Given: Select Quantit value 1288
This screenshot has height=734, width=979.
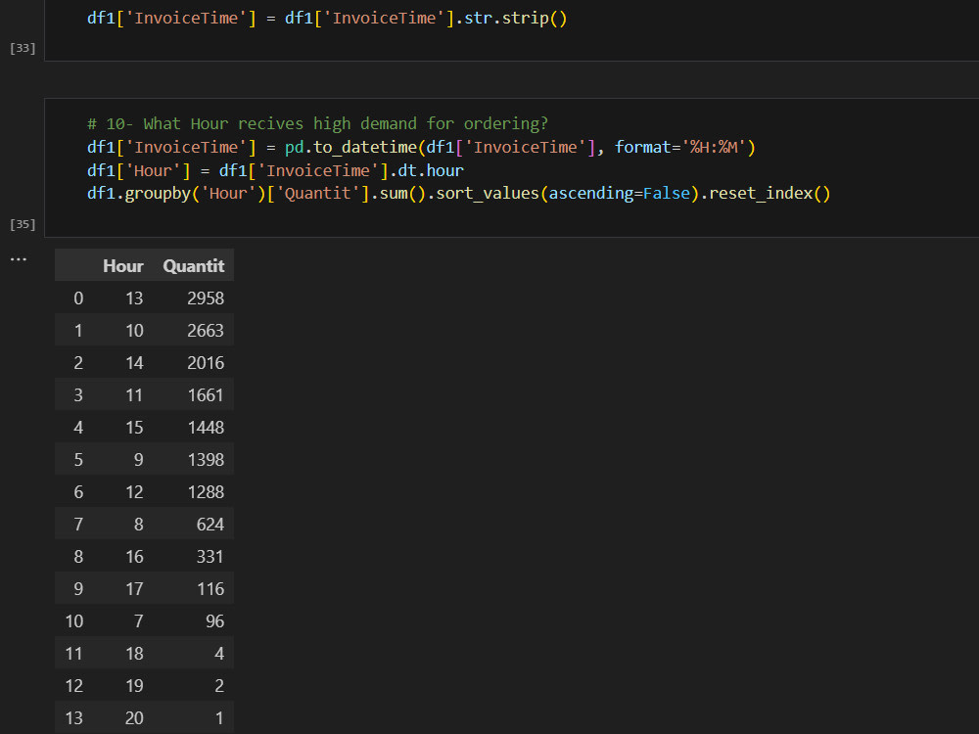Looking at the screenshot, I should click(206, 492).
